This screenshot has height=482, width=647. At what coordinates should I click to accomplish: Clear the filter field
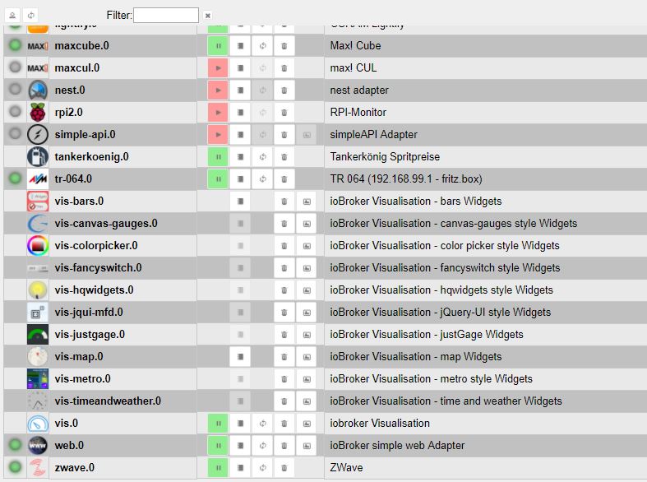pos(208,16)
